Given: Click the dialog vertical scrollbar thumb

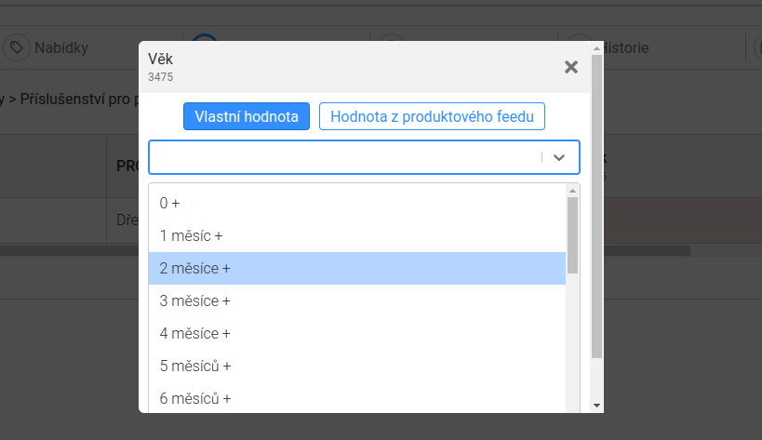Looking at the screenshot, I should 596,207.
